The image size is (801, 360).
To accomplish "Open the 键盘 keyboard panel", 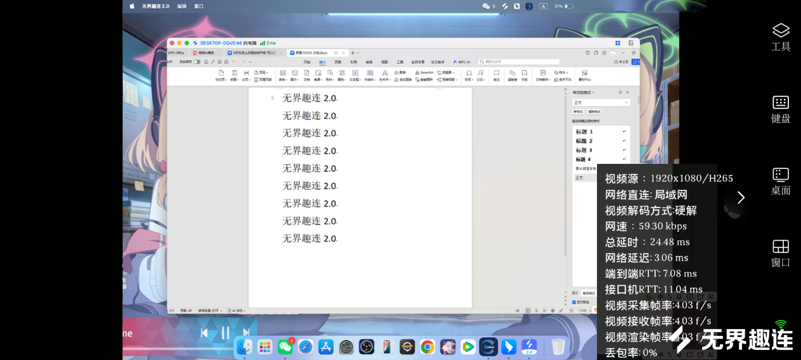I will pos(781,109).
